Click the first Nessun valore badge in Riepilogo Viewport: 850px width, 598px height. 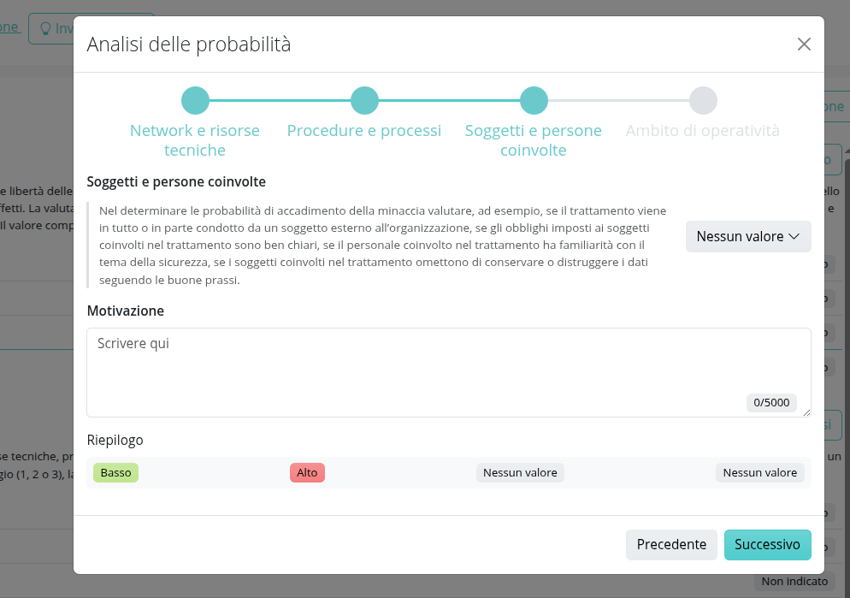[x=520, y=472]
